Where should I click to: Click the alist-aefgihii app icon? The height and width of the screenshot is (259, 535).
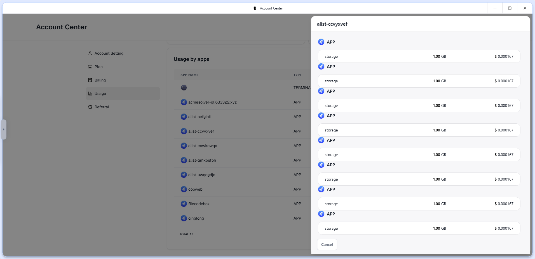coord(184,117)
